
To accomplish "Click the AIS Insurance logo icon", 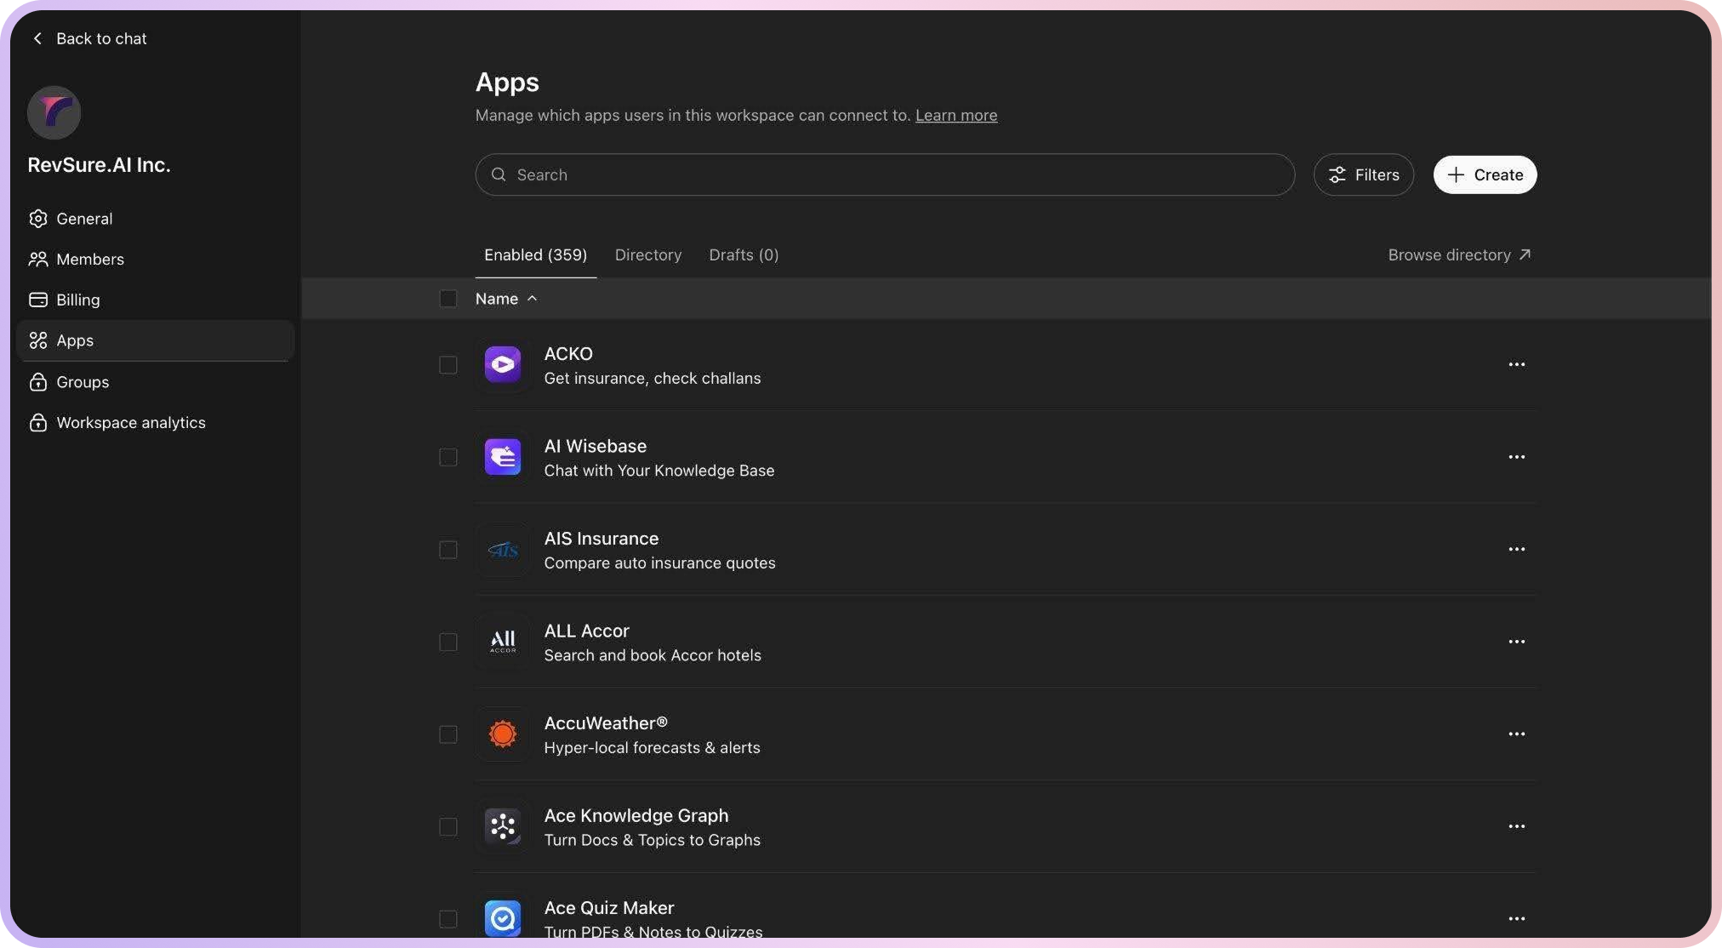I will (503, 550).
